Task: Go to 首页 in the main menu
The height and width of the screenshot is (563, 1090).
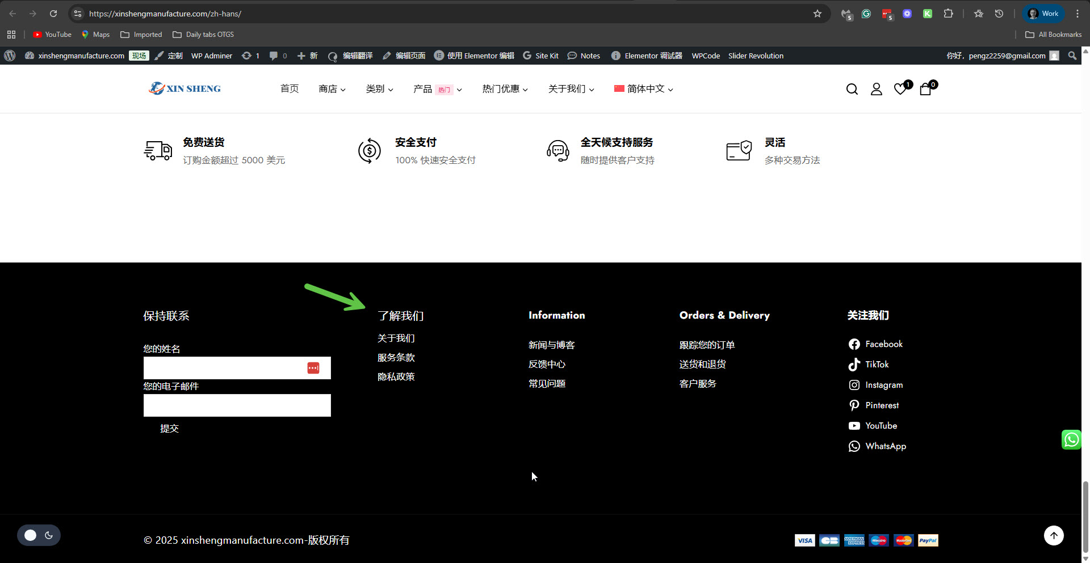Action: pos(290,89)
